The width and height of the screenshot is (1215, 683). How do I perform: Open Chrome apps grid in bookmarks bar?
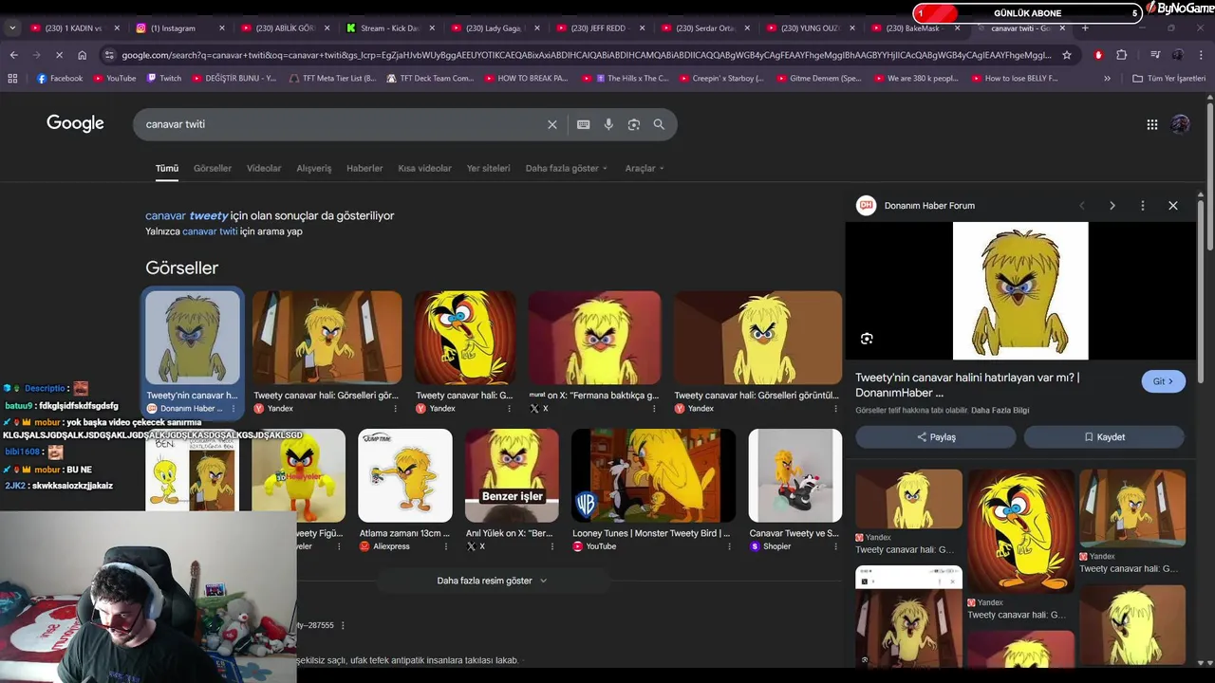click(12, 78)
